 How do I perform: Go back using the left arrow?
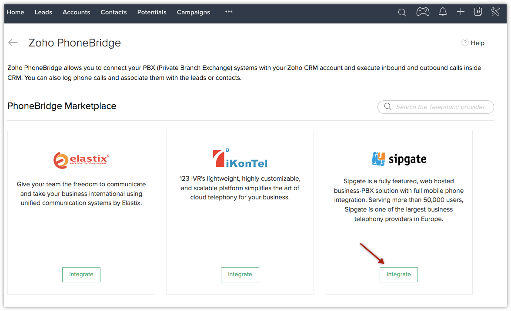pos(13,43)
